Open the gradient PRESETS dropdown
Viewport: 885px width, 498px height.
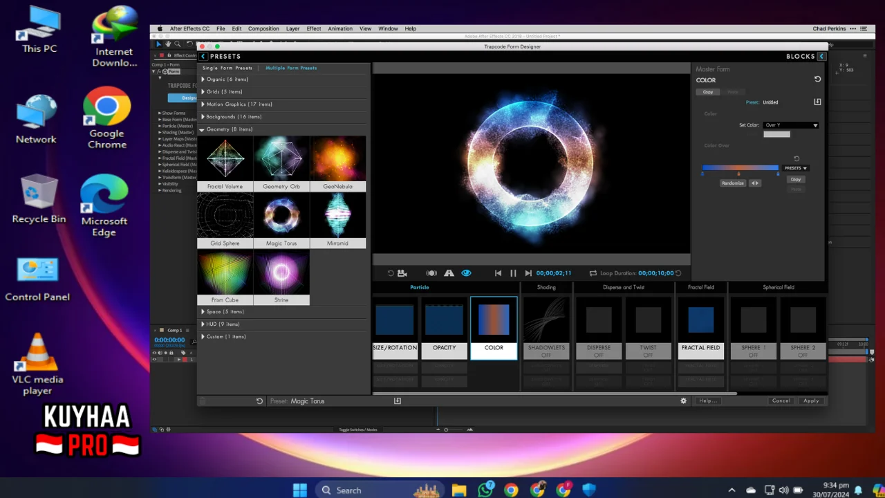[795, 168]
